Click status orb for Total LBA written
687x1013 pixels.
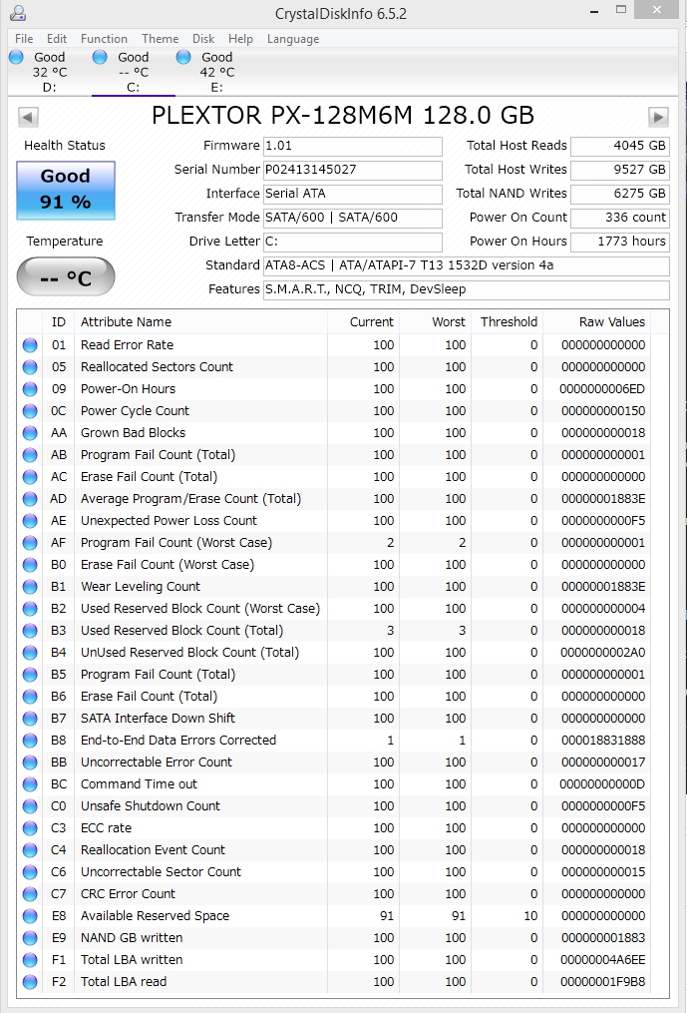pyautogui.click(x=30, y=960)
